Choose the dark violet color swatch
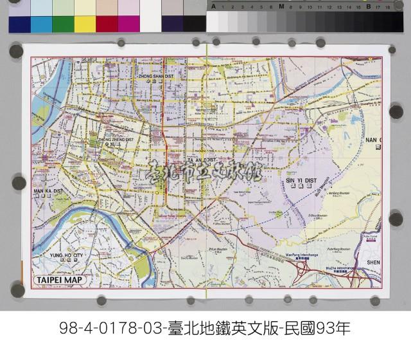411x343 pixels. 172,24
